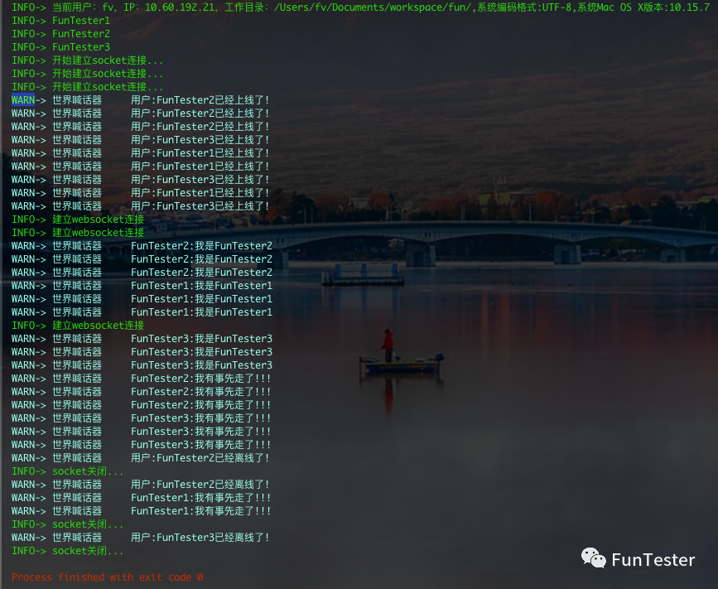Image resolution: width=718 pixels, height=589 pixels.
Task: Click the fisherman in red standing on the boat
Action: (x=387, y=342)
